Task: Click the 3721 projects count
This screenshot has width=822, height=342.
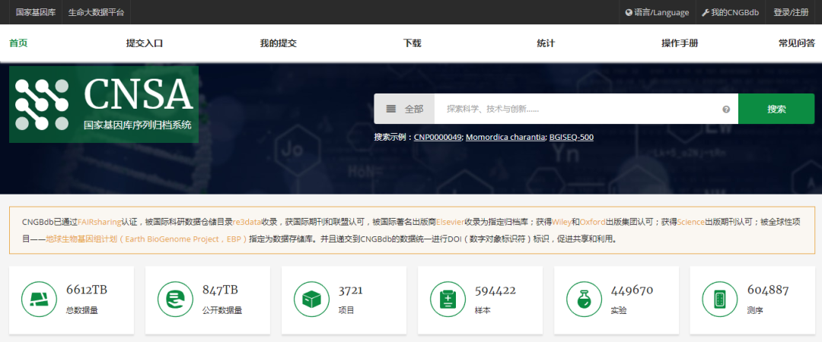Action: [x=351, y=290]
